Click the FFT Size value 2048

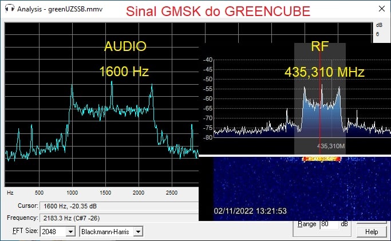pos(54,232)
